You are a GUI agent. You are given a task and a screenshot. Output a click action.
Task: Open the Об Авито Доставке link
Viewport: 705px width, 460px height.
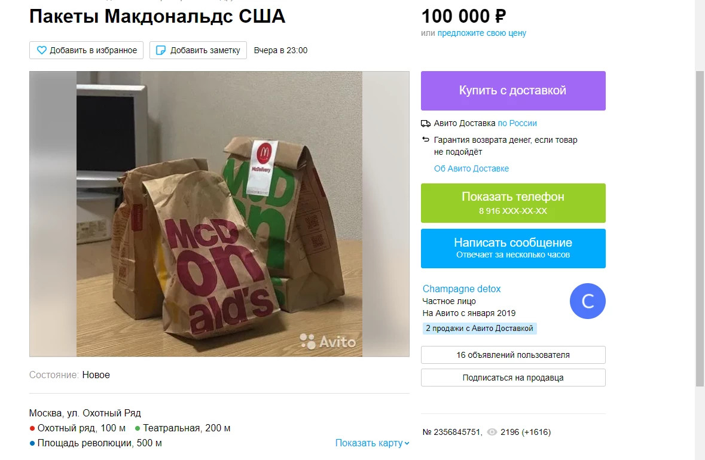coord(471,169)
